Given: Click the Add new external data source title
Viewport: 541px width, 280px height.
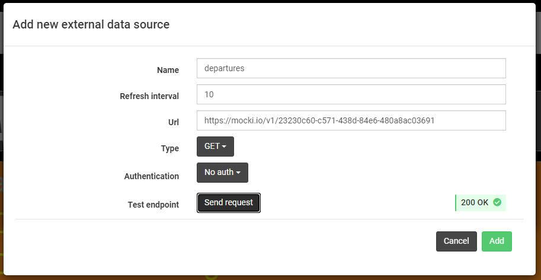Looking at the screenshot, I should [x=91, y=24].
